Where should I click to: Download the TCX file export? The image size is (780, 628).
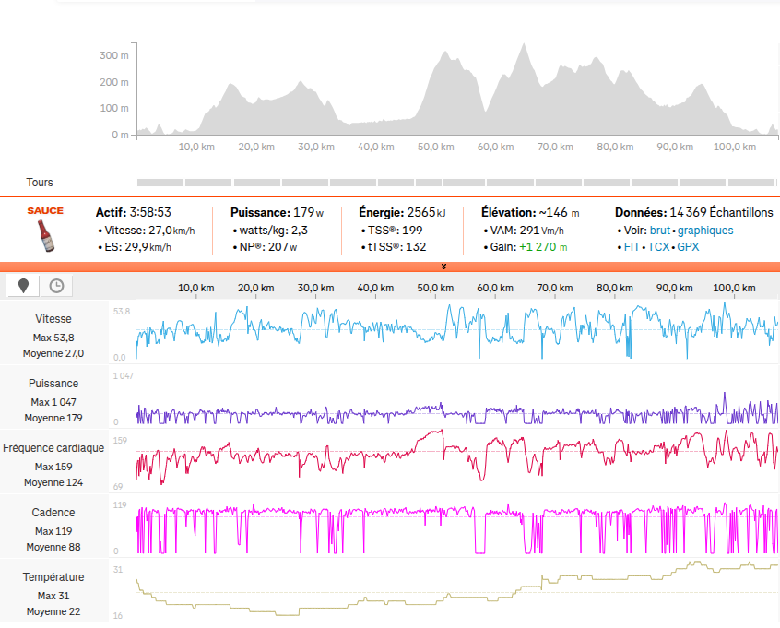coord(658,247)
